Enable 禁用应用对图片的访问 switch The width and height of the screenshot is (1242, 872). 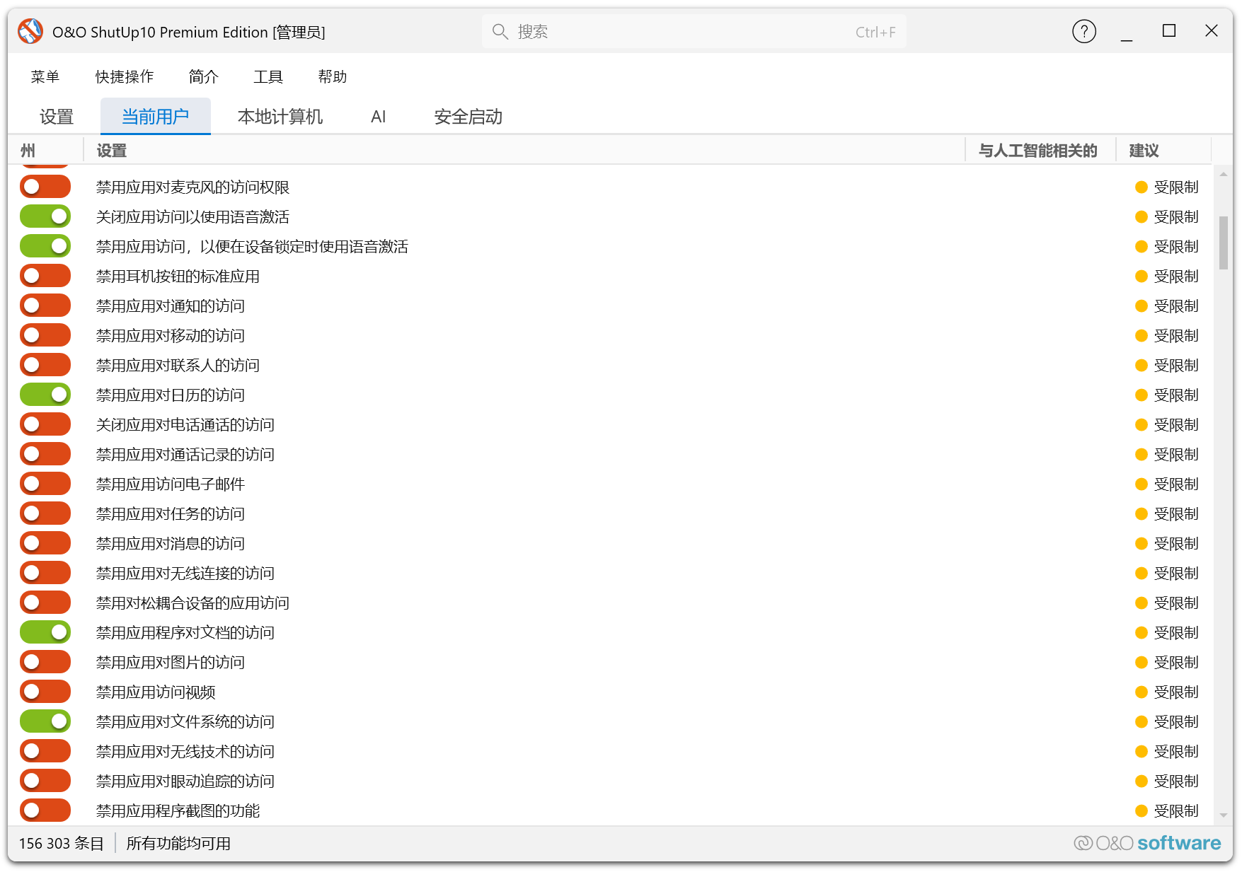point(45,663)
